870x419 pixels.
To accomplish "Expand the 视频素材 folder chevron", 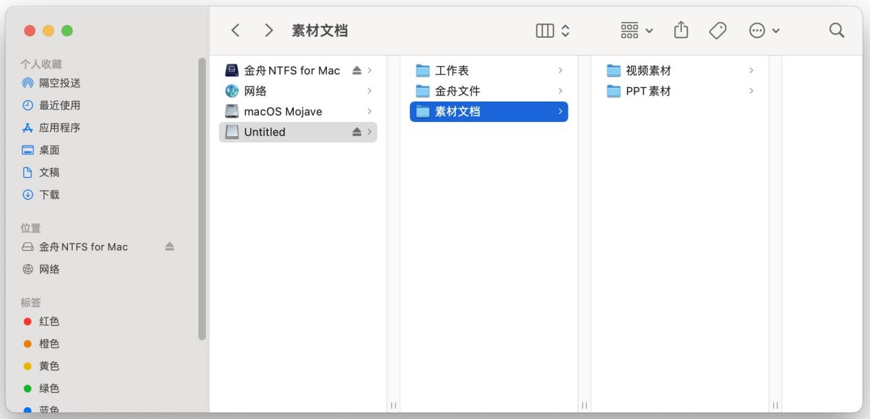I will pyautogui.click(x=751, y=69).
